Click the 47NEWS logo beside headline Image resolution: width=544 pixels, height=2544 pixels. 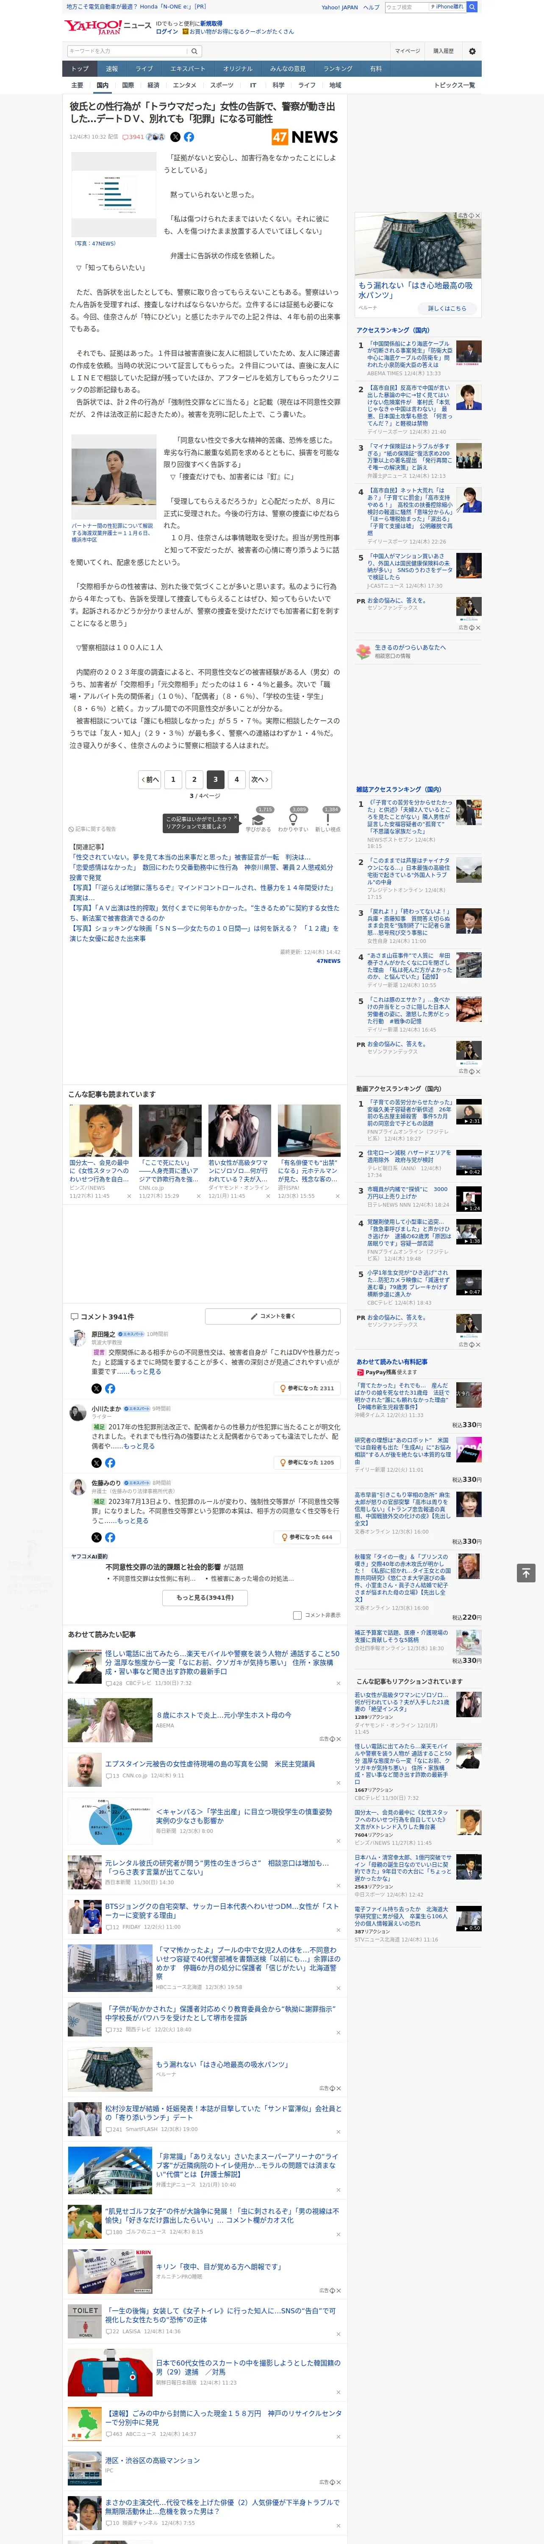coord(304,137)
